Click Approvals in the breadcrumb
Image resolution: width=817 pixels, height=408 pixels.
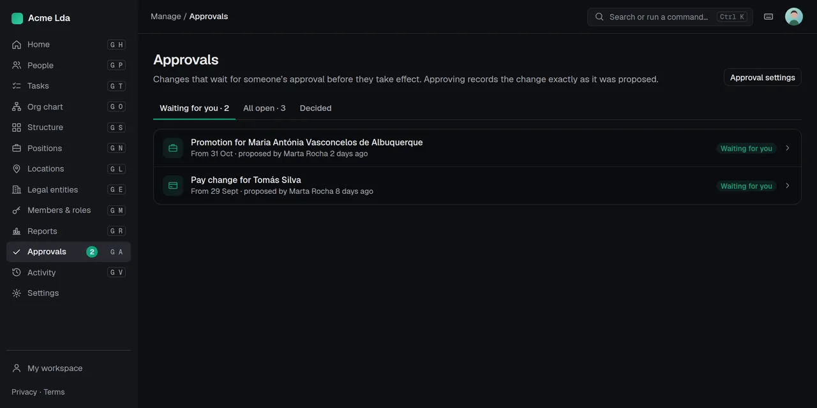[209, 17]
